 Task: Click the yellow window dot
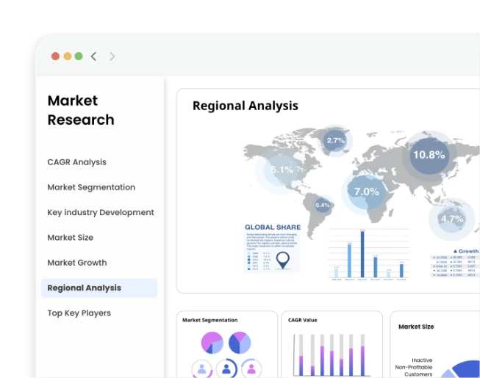[68, 57]
